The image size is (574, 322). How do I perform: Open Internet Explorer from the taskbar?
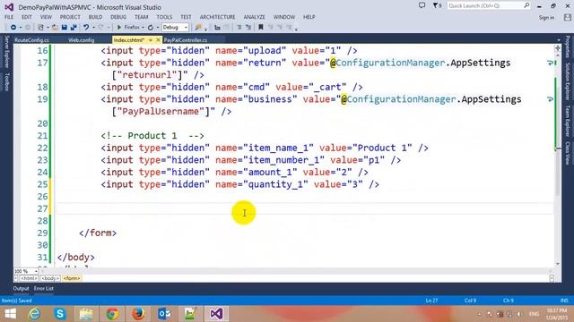pyautogui.click(x=34, y=314)
